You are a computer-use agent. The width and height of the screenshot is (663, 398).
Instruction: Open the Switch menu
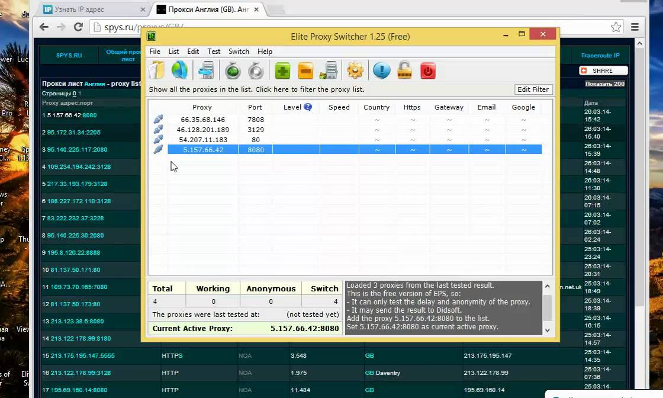click(239, 51)
